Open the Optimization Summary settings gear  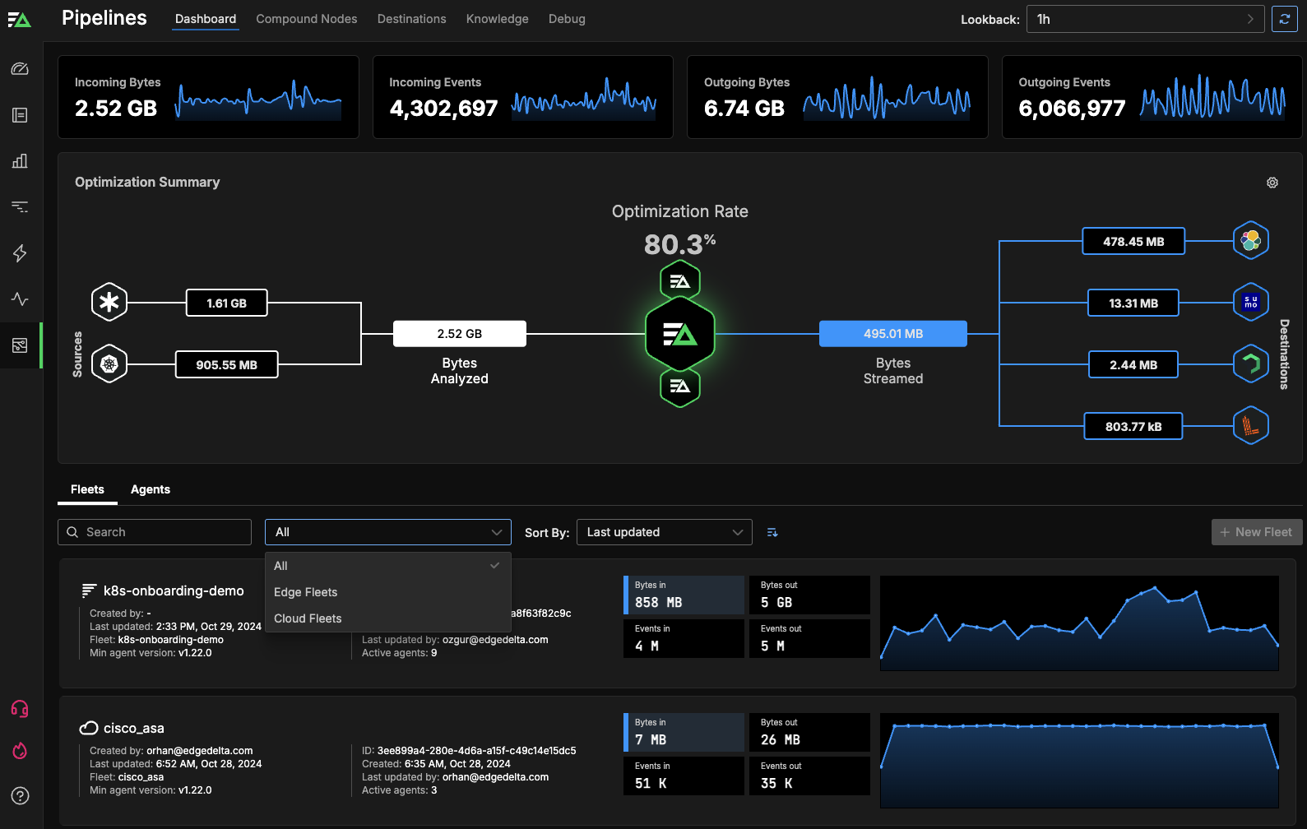tap(1272, 183)
